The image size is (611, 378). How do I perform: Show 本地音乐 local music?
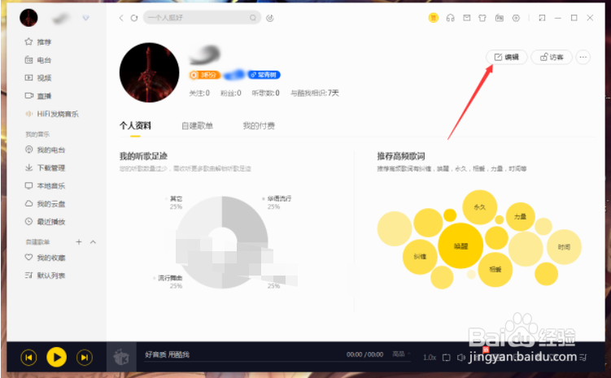coord(46,185)
